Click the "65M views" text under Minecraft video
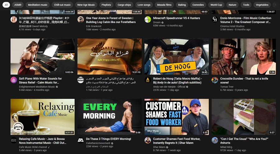This screenshot has height=154, width=280. tap(159, 26)
